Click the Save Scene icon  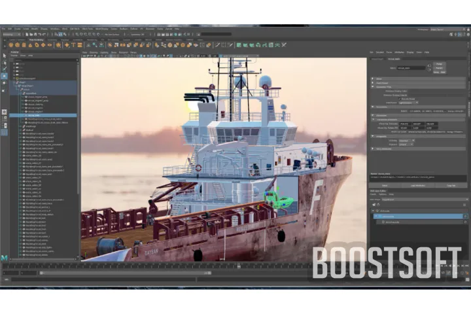(x=35, y=35)
